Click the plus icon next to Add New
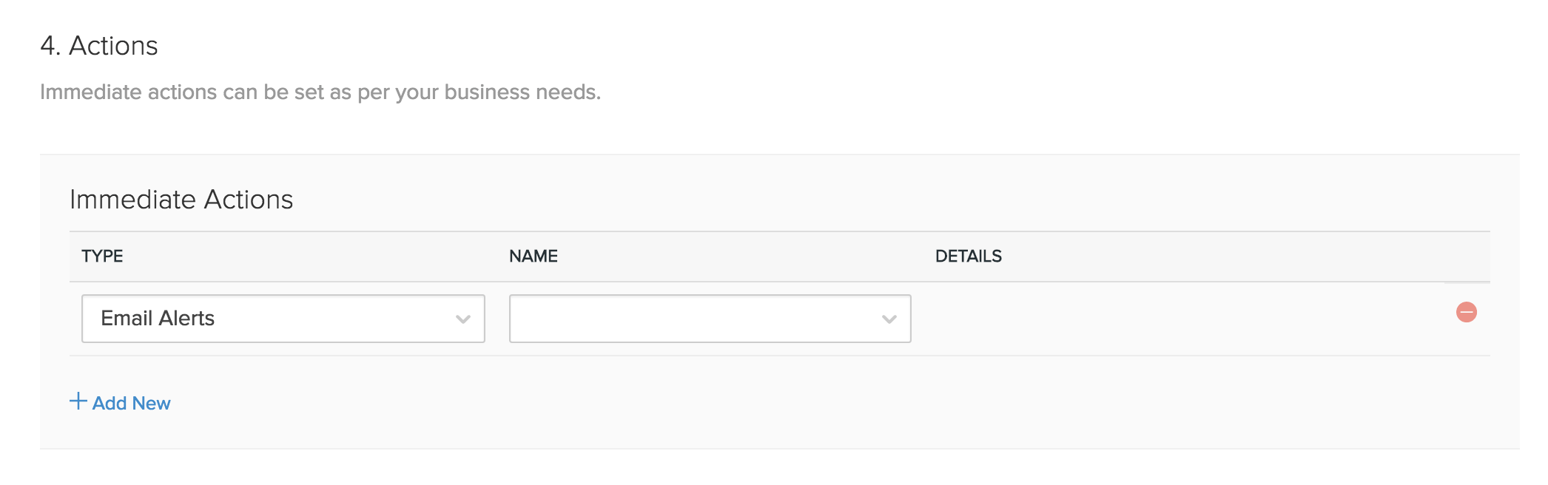The width and height of the screenshot is (1548, 485). coord(78,402)
